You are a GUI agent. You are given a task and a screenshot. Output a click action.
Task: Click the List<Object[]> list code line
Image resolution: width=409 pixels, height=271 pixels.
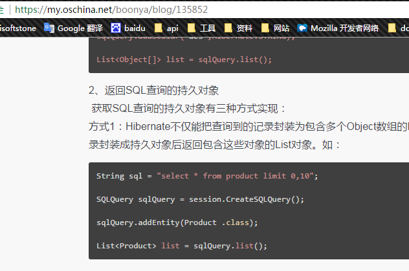coord(184,60)
